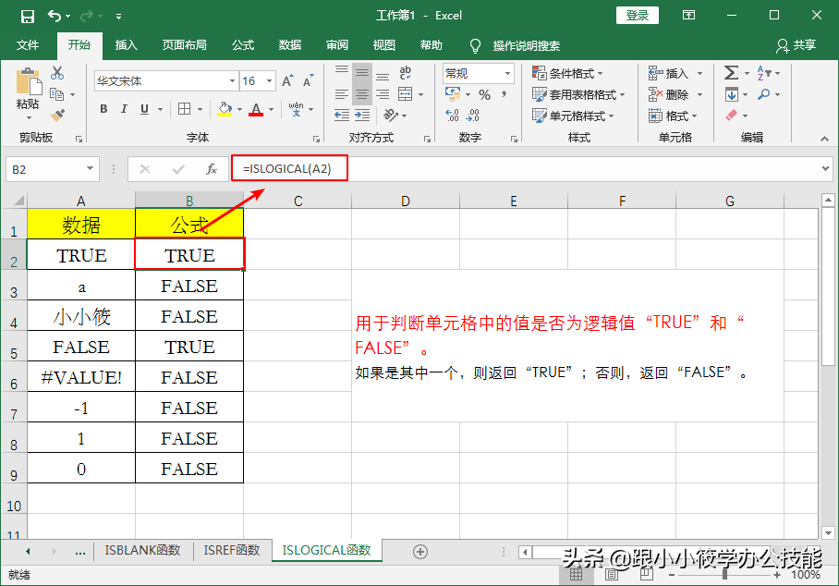Toggle Underline formatting
Image resolution: width=839 pixels, height=586 pixels.
[x=144, y=109]
